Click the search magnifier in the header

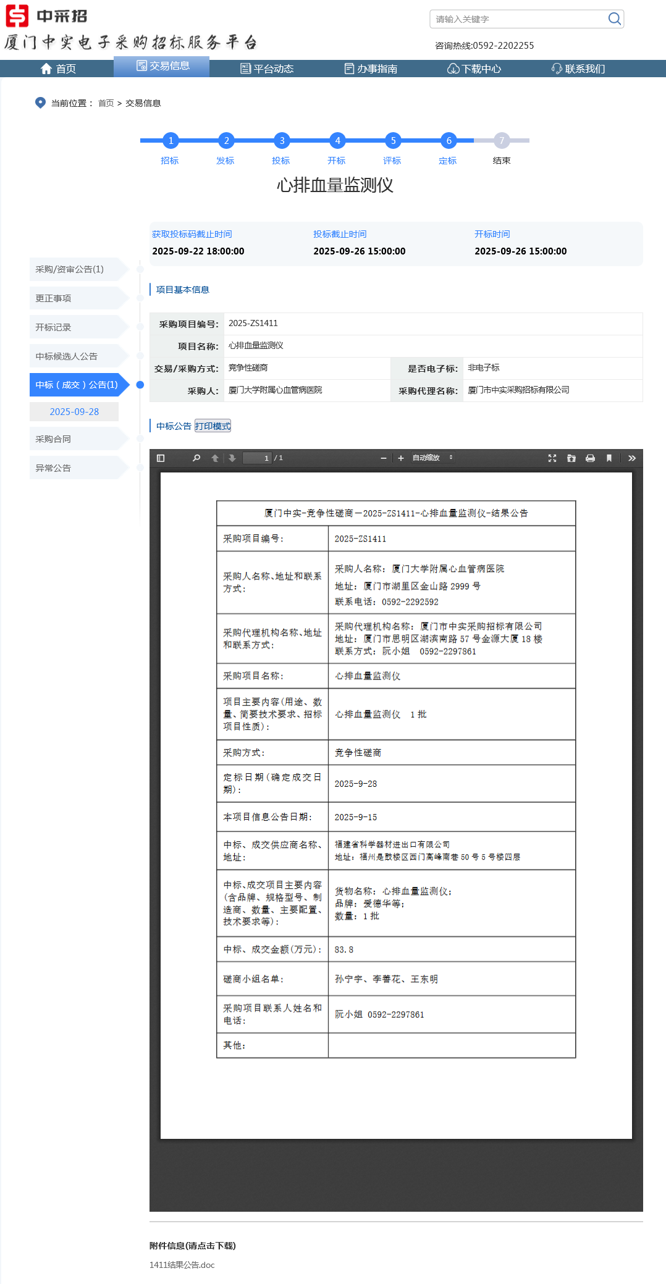pos(614,19)
